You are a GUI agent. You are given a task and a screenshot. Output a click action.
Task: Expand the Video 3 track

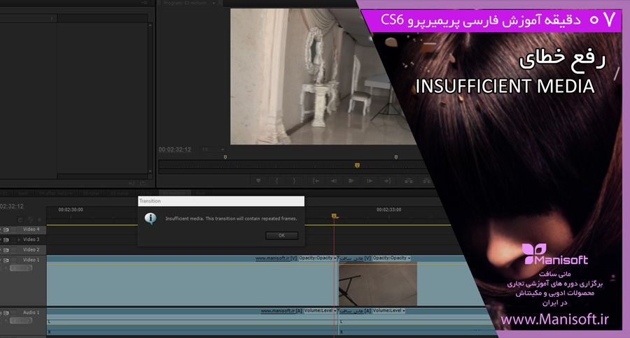pyautogui.click(x=19, y=240)
